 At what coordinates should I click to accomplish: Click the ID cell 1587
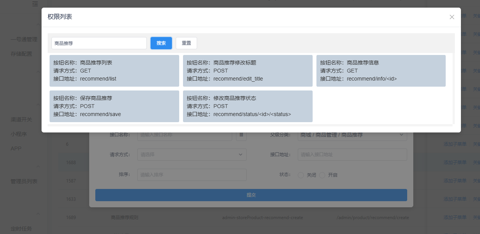(71, 181)
